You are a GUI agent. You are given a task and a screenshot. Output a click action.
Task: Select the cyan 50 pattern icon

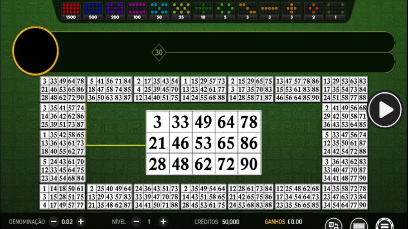click(x=159, y=11)
